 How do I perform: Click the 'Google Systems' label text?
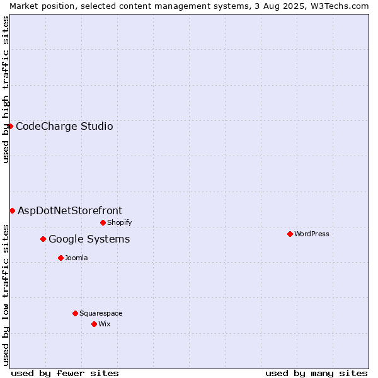tap(89, 239)
